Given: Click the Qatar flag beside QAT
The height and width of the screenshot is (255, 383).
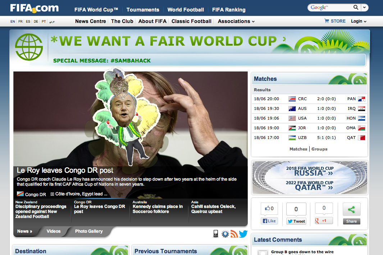Looking at the screenshot, I should [361, 138].
